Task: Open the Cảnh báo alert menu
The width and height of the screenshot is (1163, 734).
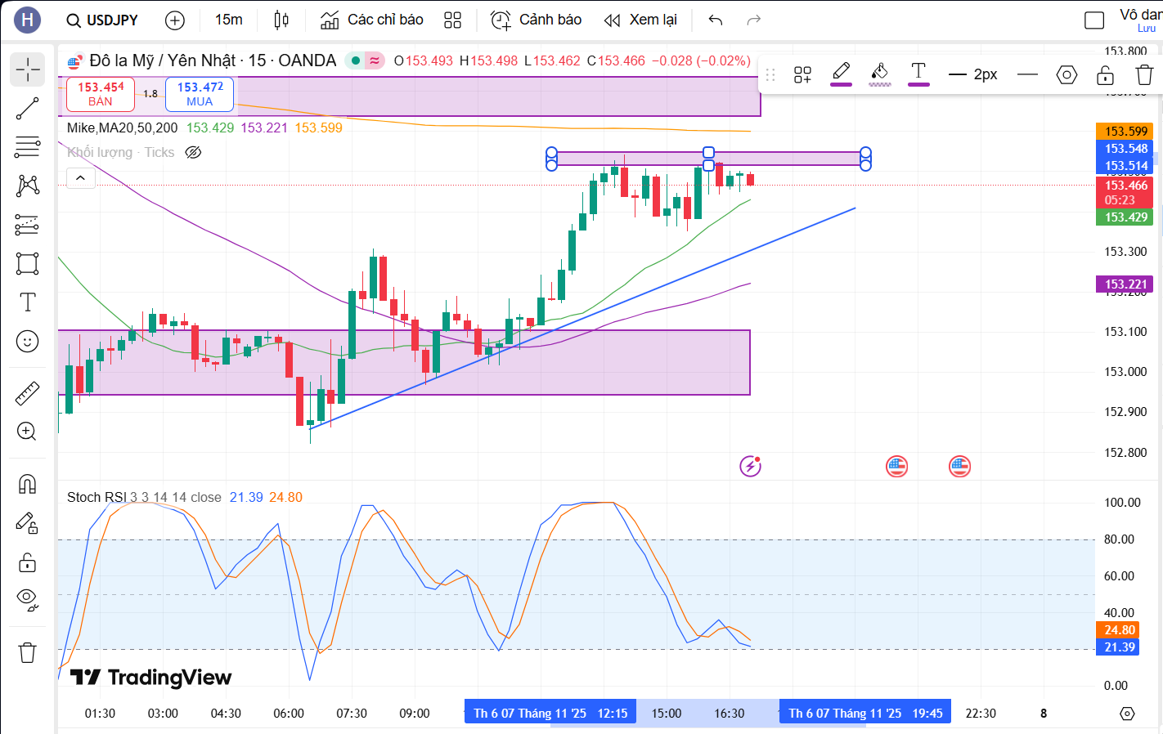Action: (537, 20)
